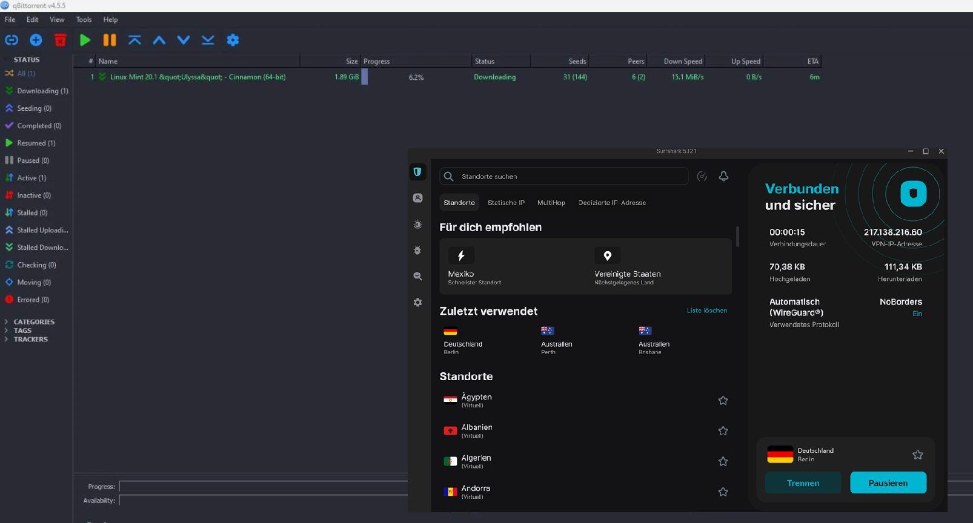Image resolution: width=973 pixels, height=523 pixels.
Task: Open the Edit menu
Action: pos(33,19)
